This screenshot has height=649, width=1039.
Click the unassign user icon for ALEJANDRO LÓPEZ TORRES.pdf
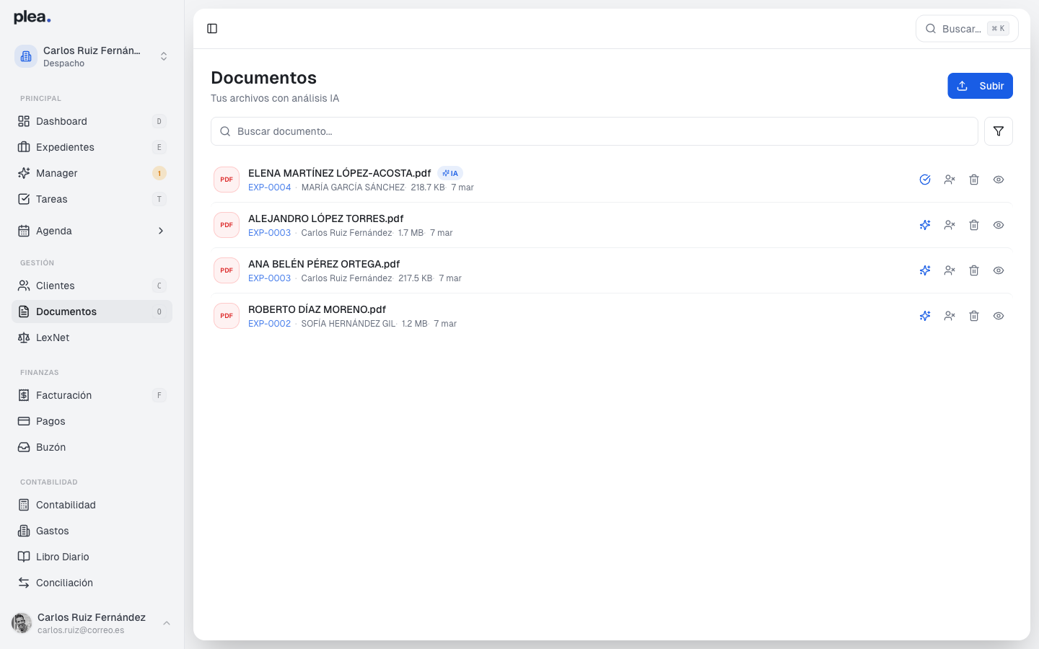[950, 225]
